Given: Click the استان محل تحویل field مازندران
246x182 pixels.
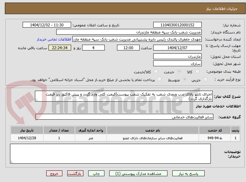Looking at the screenshot, I should 177,56.
